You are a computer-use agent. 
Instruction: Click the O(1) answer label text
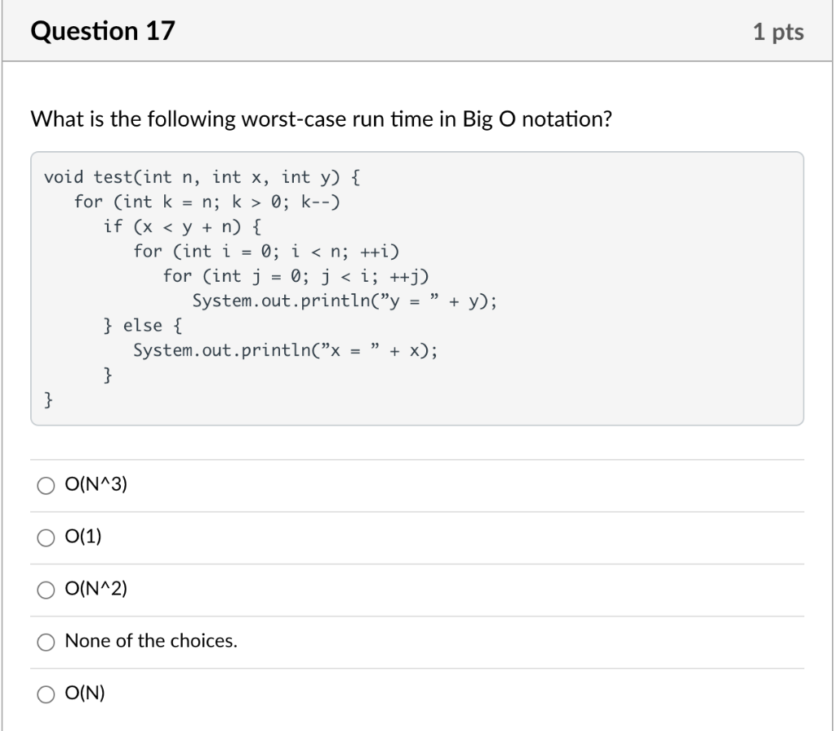pos(83,537)
